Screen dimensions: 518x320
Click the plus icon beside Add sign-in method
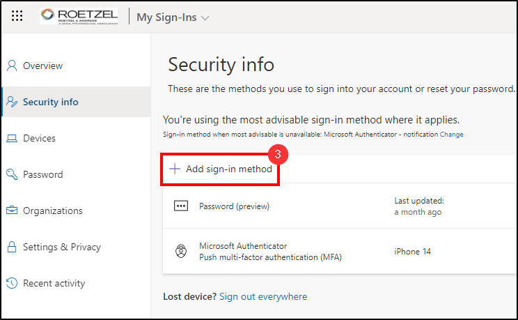click(175, 169)
